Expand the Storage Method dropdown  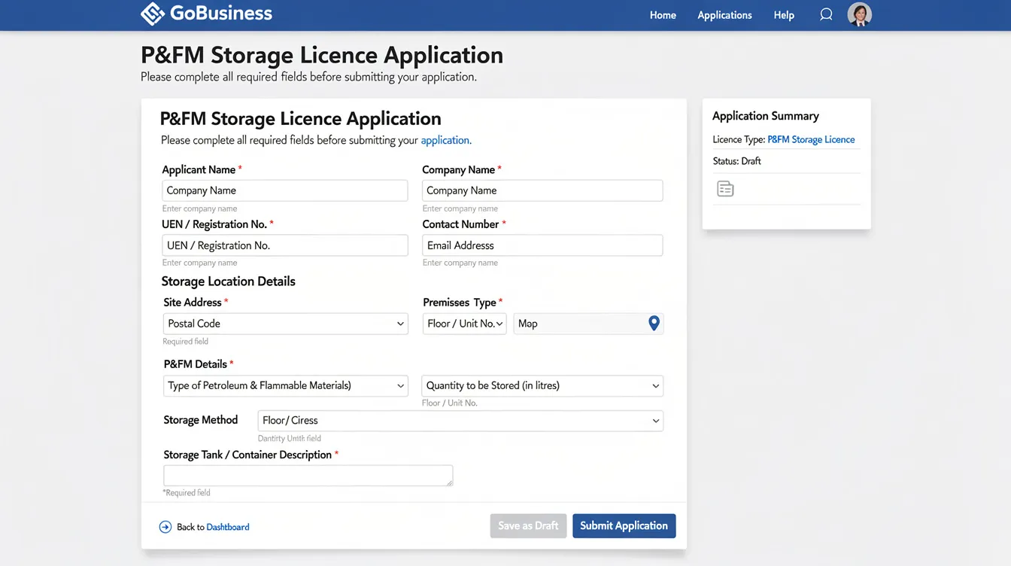(x=460, y=421)
